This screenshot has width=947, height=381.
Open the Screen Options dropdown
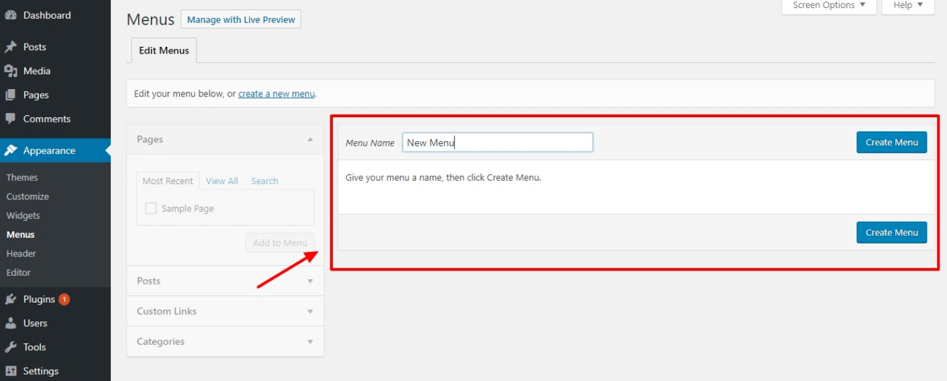829,6
